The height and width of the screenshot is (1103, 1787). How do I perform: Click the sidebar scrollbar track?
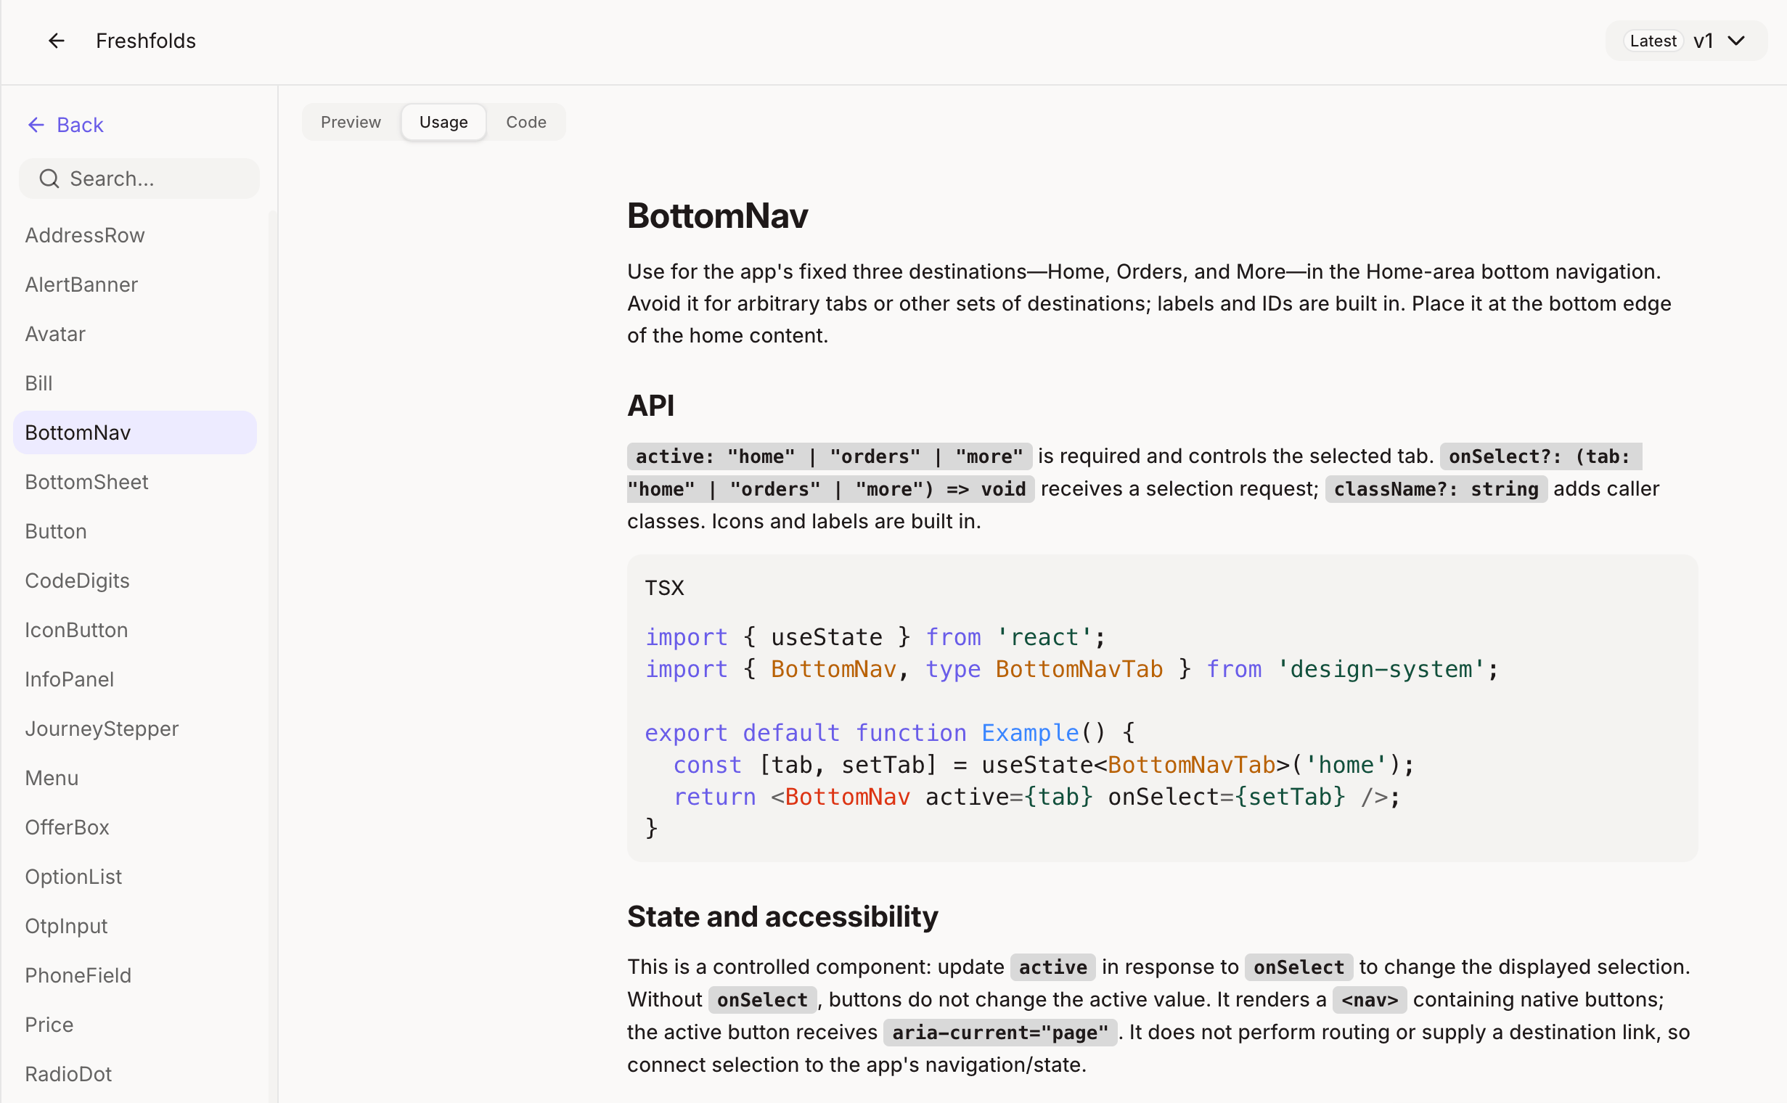point(273,657)
